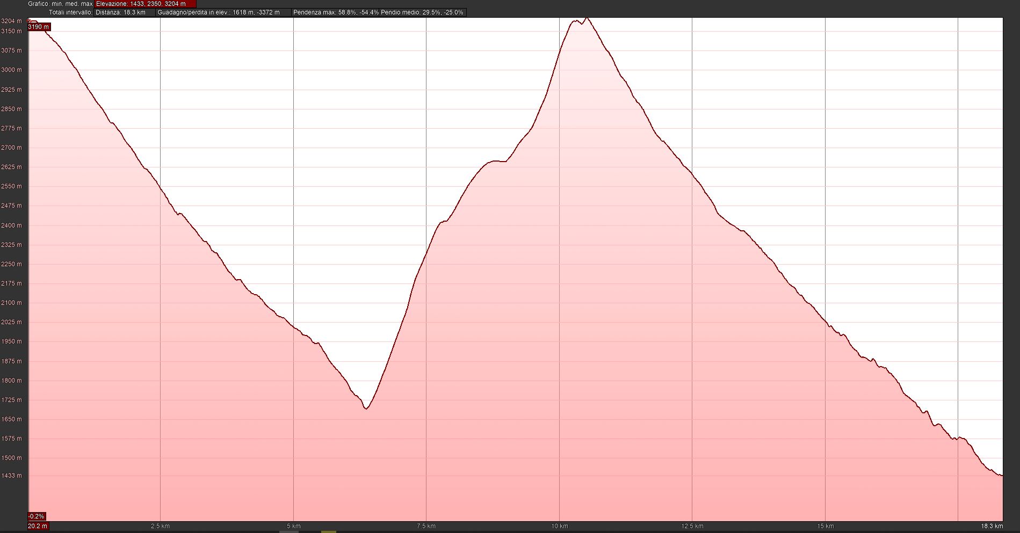Click the Pendio medio value box

pos(423,12)
